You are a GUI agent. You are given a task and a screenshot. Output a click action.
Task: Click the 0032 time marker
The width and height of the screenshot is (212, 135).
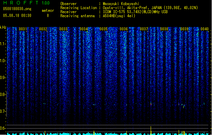43,29
